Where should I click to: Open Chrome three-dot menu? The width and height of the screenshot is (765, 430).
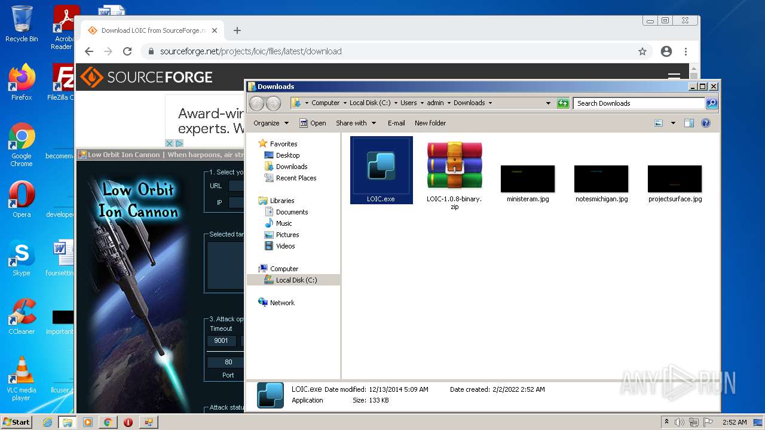[686, 51]
